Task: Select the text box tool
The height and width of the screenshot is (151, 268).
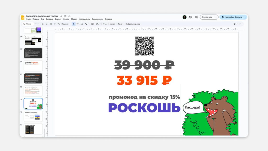Action: pos(77,24)
